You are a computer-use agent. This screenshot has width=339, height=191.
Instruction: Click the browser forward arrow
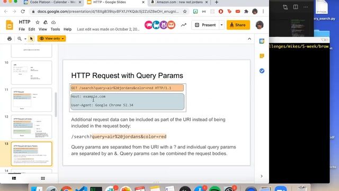point(14,12)
